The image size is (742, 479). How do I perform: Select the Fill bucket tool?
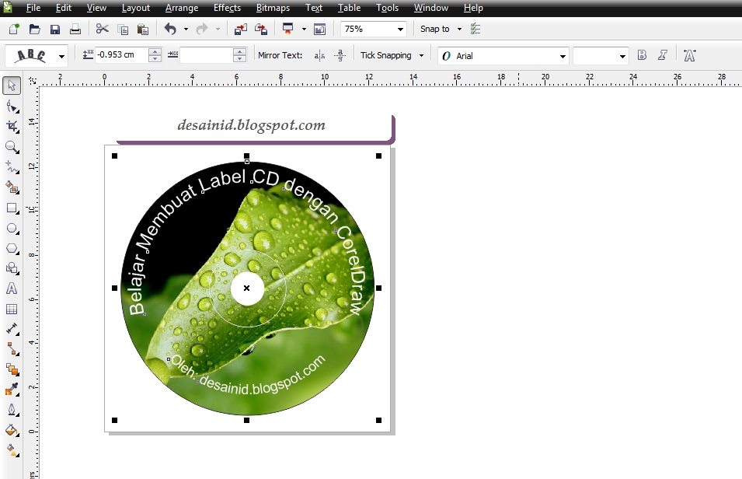point(12,430)
